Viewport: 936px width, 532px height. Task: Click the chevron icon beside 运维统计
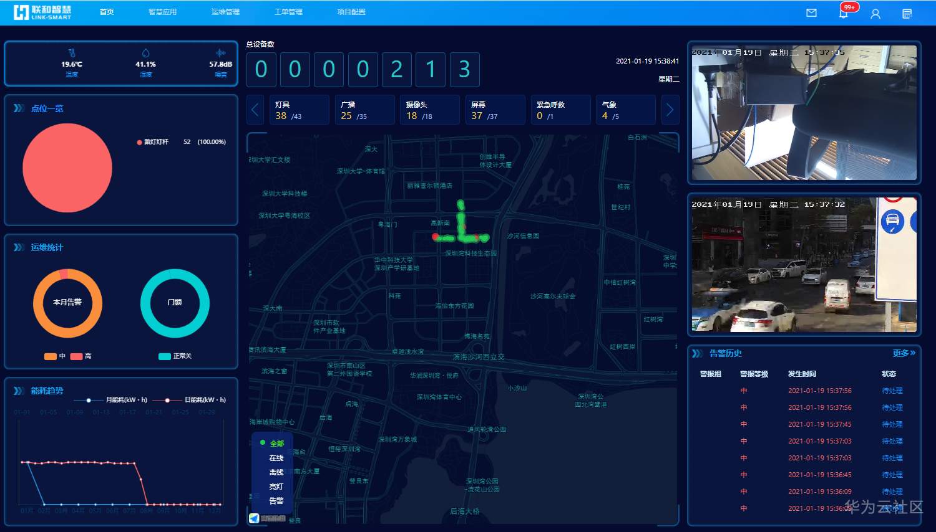click(x=19, y=247)
